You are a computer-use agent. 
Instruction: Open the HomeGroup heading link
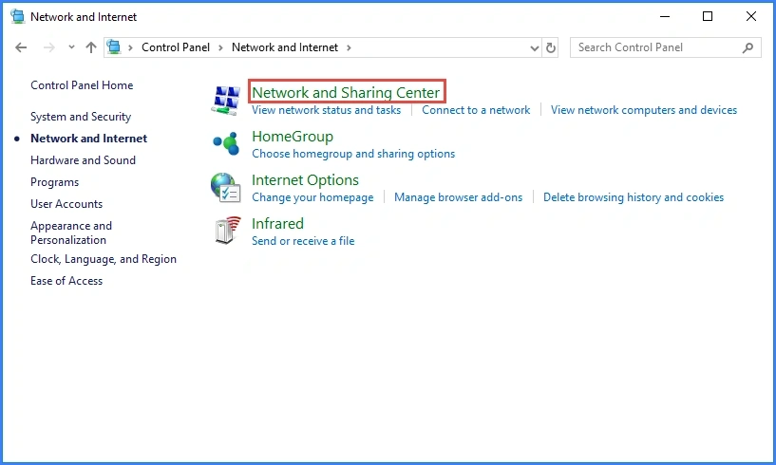[293, 137]
